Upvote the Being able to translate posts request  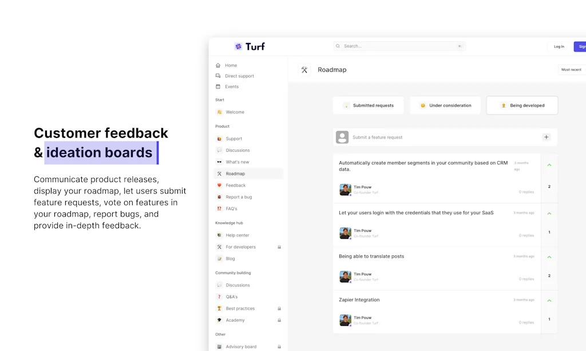pos(549,257)
